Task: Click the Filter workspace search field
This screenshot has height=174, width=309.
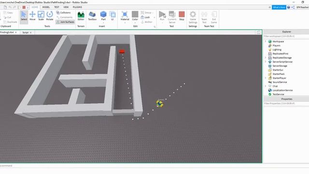Action: 286,36
